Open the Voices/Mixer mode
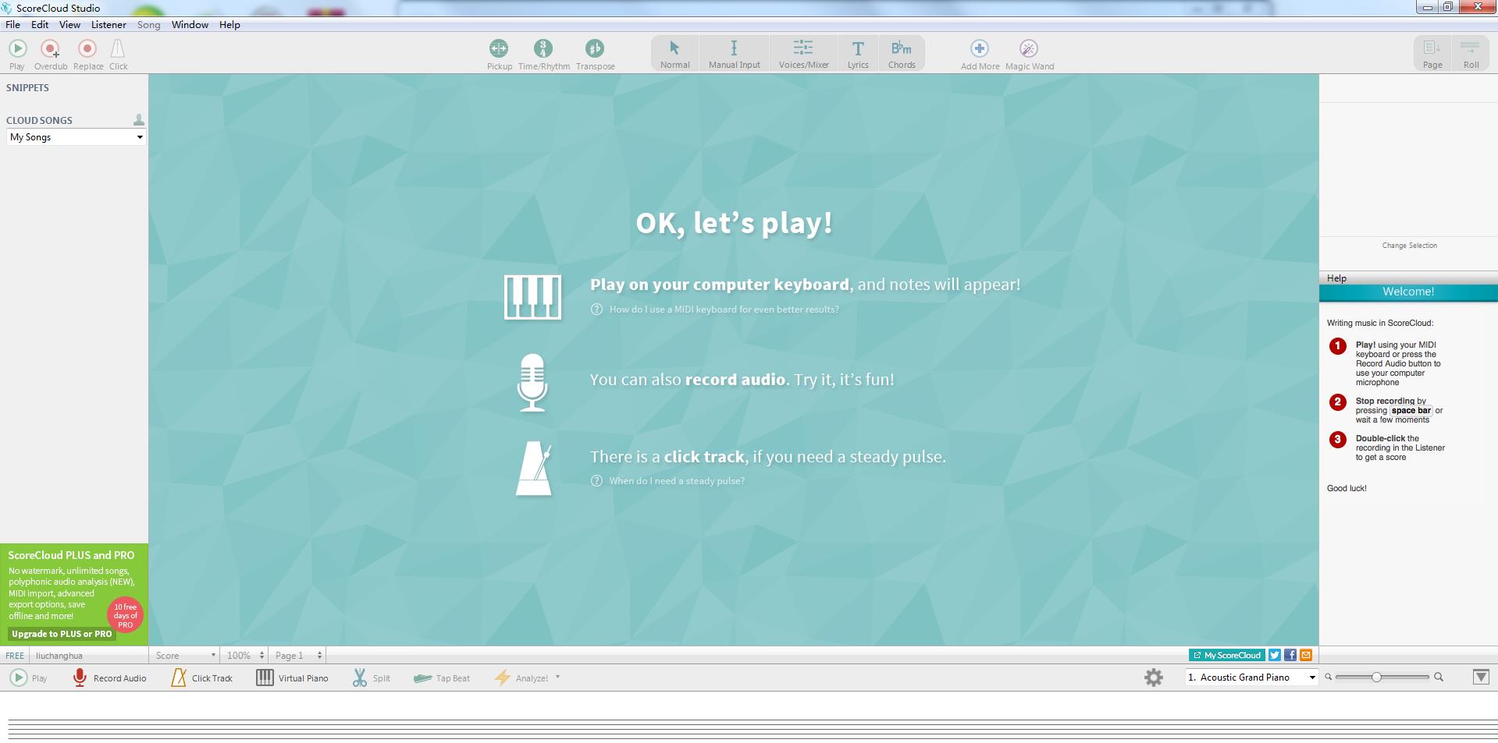 click(803, 53)
